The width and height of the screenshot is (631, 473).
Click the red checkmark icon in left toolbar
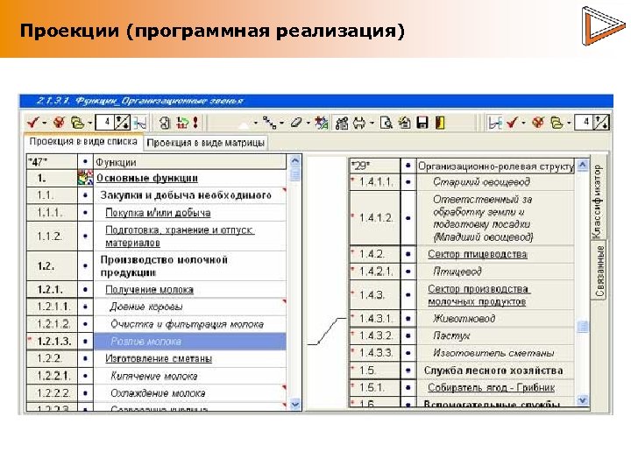click(32, 122)
